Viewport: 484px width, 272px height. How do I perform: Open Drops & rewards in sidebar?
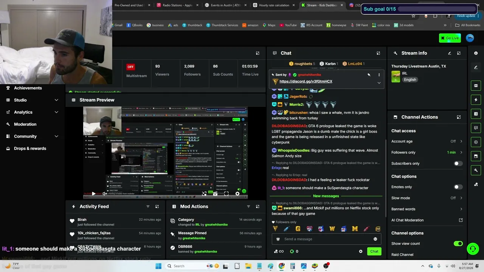[30, 148]
